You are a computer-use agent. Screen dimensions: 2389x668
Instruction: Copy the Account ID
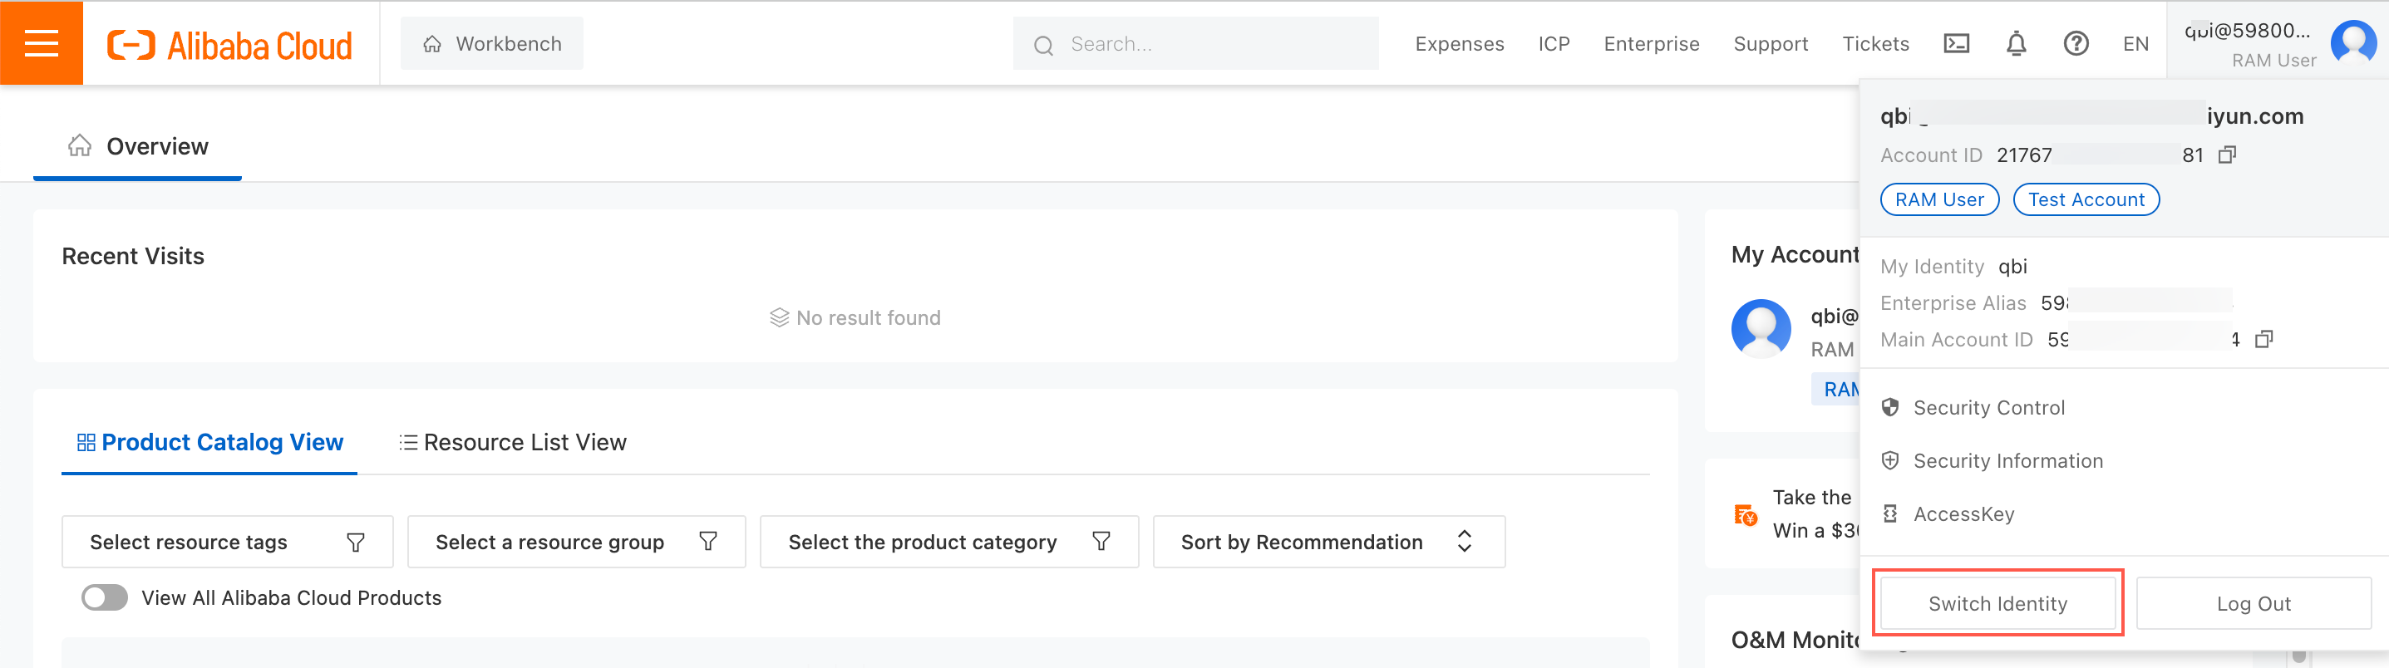(2227, 155)
